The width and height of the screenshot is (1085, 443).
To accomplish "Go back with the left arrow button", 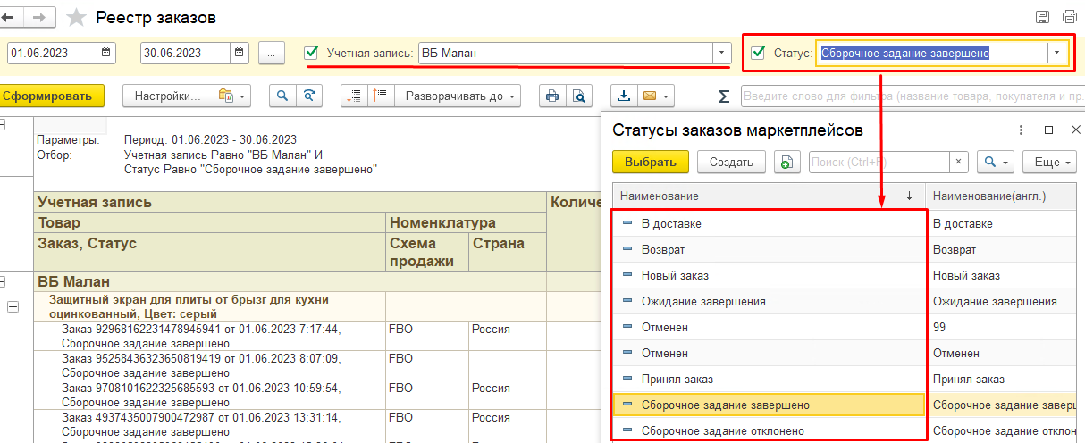I will pyautogui.click(x=9, y=17).
